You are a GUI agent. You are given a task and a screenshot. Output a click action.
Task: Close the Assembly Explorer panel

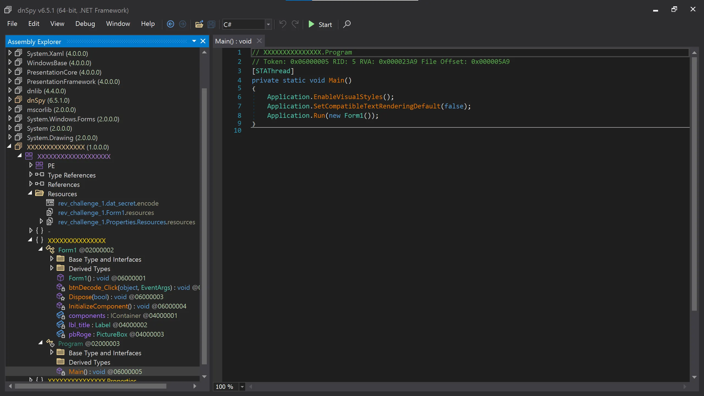(x=203, y=41)
